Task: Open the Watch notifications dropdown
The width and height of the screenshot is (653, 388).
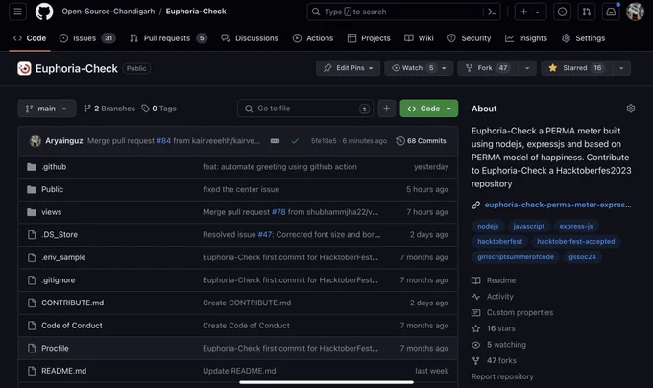Action: click(x=419, y=68)
